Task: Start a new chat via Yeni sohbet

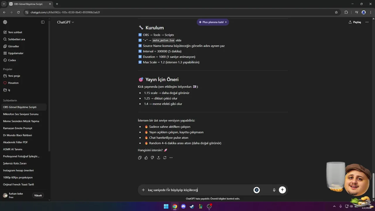Action: (23, 32)
